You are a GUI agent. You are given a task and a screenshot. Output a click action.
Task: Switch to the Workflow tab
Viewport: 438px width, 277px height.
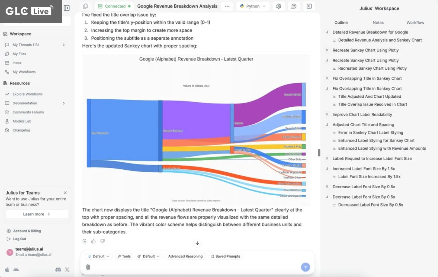point(415,22)
